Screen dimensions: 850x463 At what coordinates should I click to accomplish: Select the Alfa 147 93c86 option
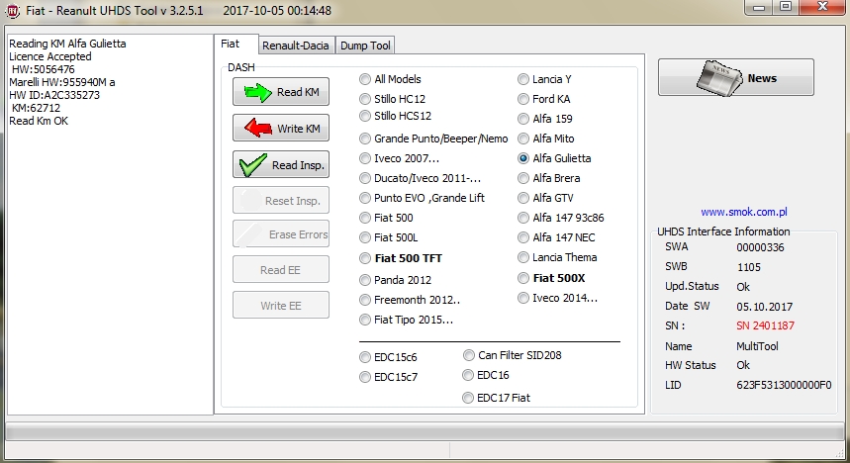pos(523,218)
